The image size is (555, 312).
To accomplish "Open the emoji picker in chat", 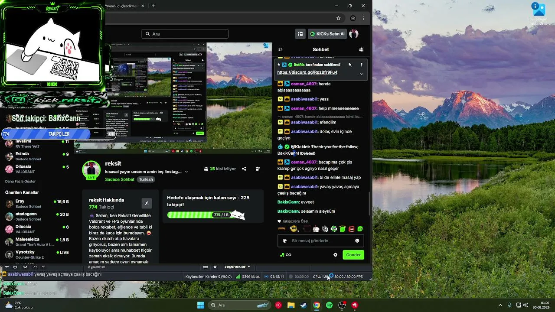I will [357, 240].
